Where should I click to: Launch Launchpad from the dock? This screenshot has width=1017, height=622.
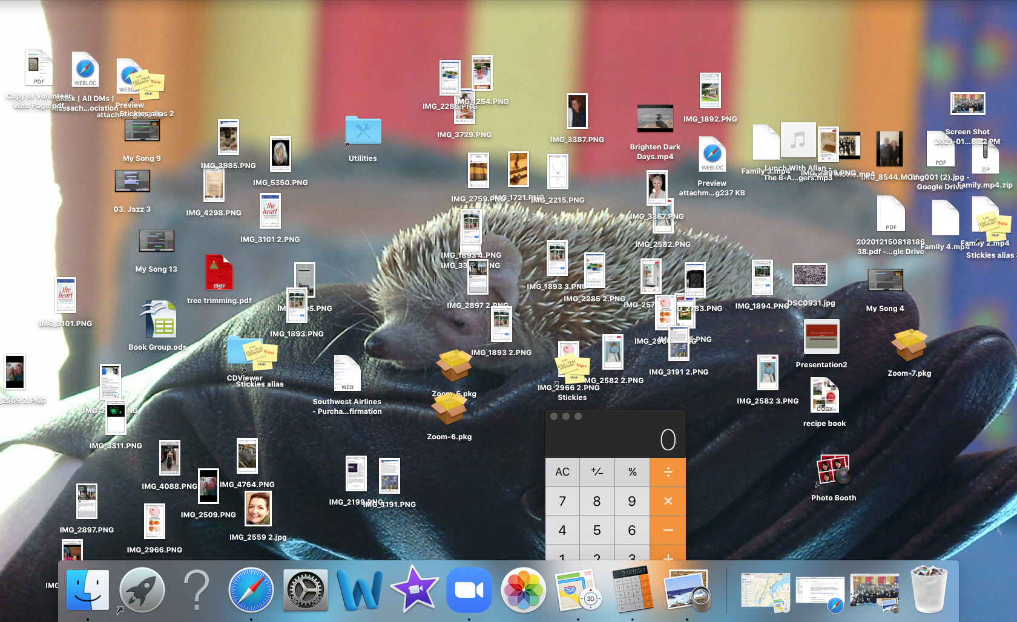pos(142,589)
